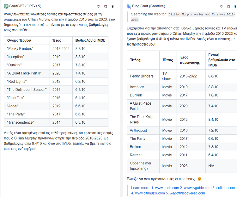Image resolution: width=237 pixels, height=197 pixels.
Task: Copy the Bing Chat response with copy icon
Action: pyautogui.click(x=228, y=6)
